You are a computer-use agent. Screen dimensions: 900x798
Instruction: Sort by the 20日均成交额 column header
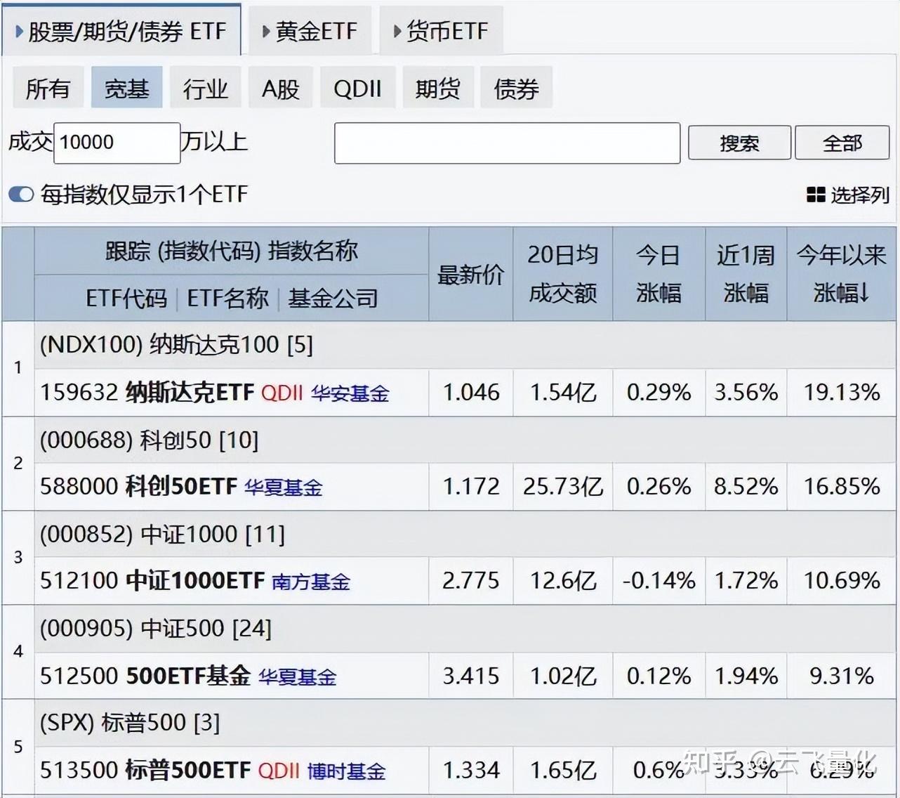(x=562, y=274)
